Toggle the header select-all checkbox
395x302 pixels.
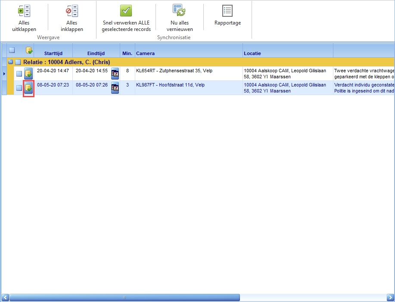point(12,50)
